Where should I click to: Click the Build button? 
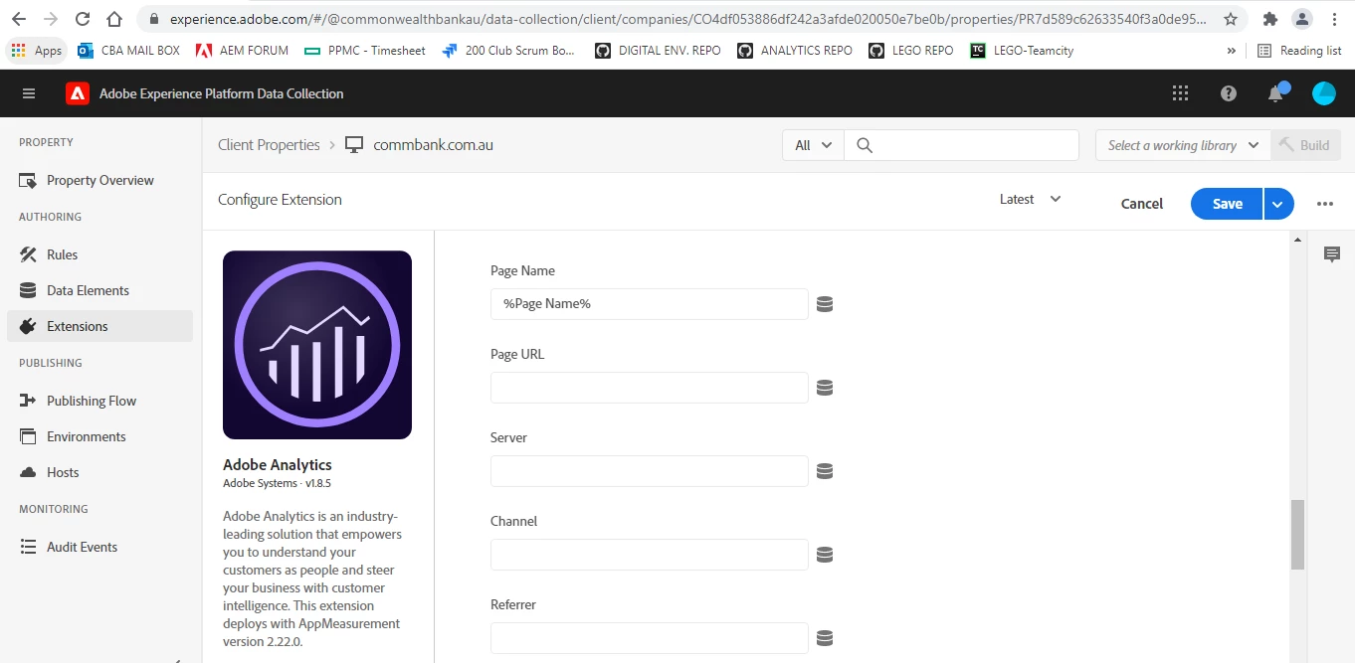pyautogui.click(x=1305, y=145)
